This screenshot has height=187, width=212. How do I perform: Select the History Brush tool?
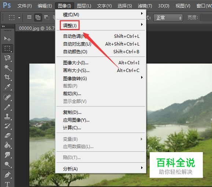point(7,126)
